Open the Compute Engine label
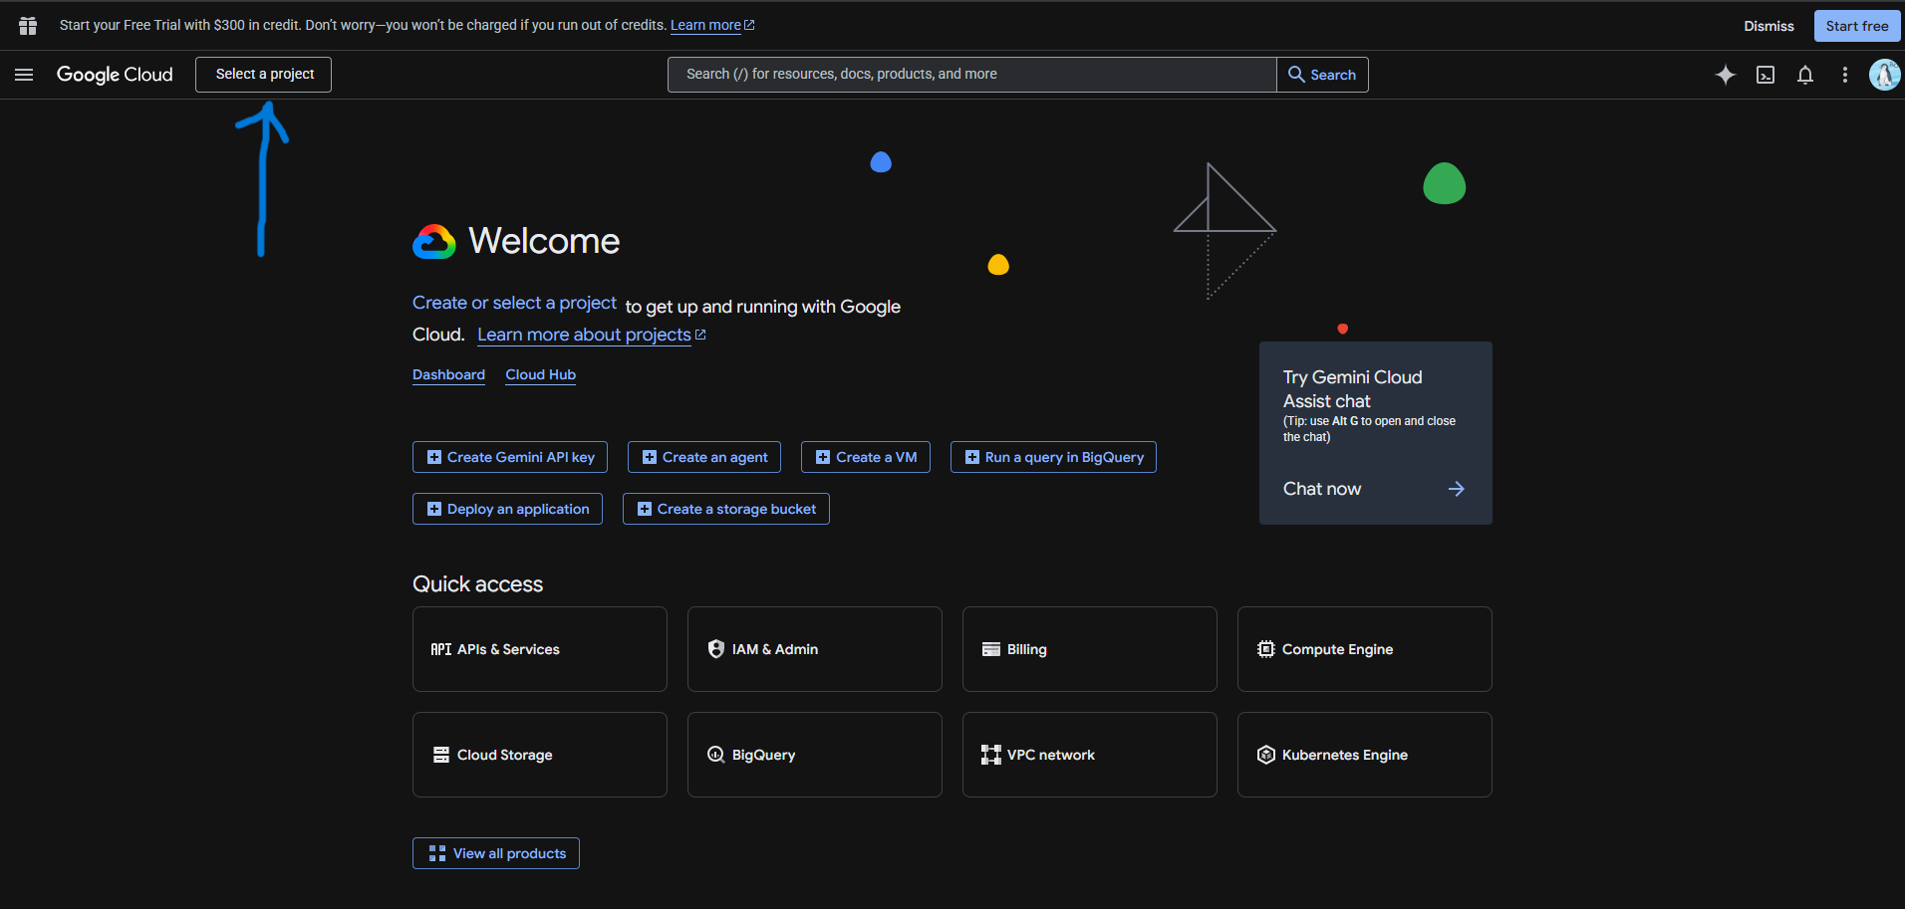Image resolution: width=1905 pixels, height=909 pixels. pos(1337,649)
